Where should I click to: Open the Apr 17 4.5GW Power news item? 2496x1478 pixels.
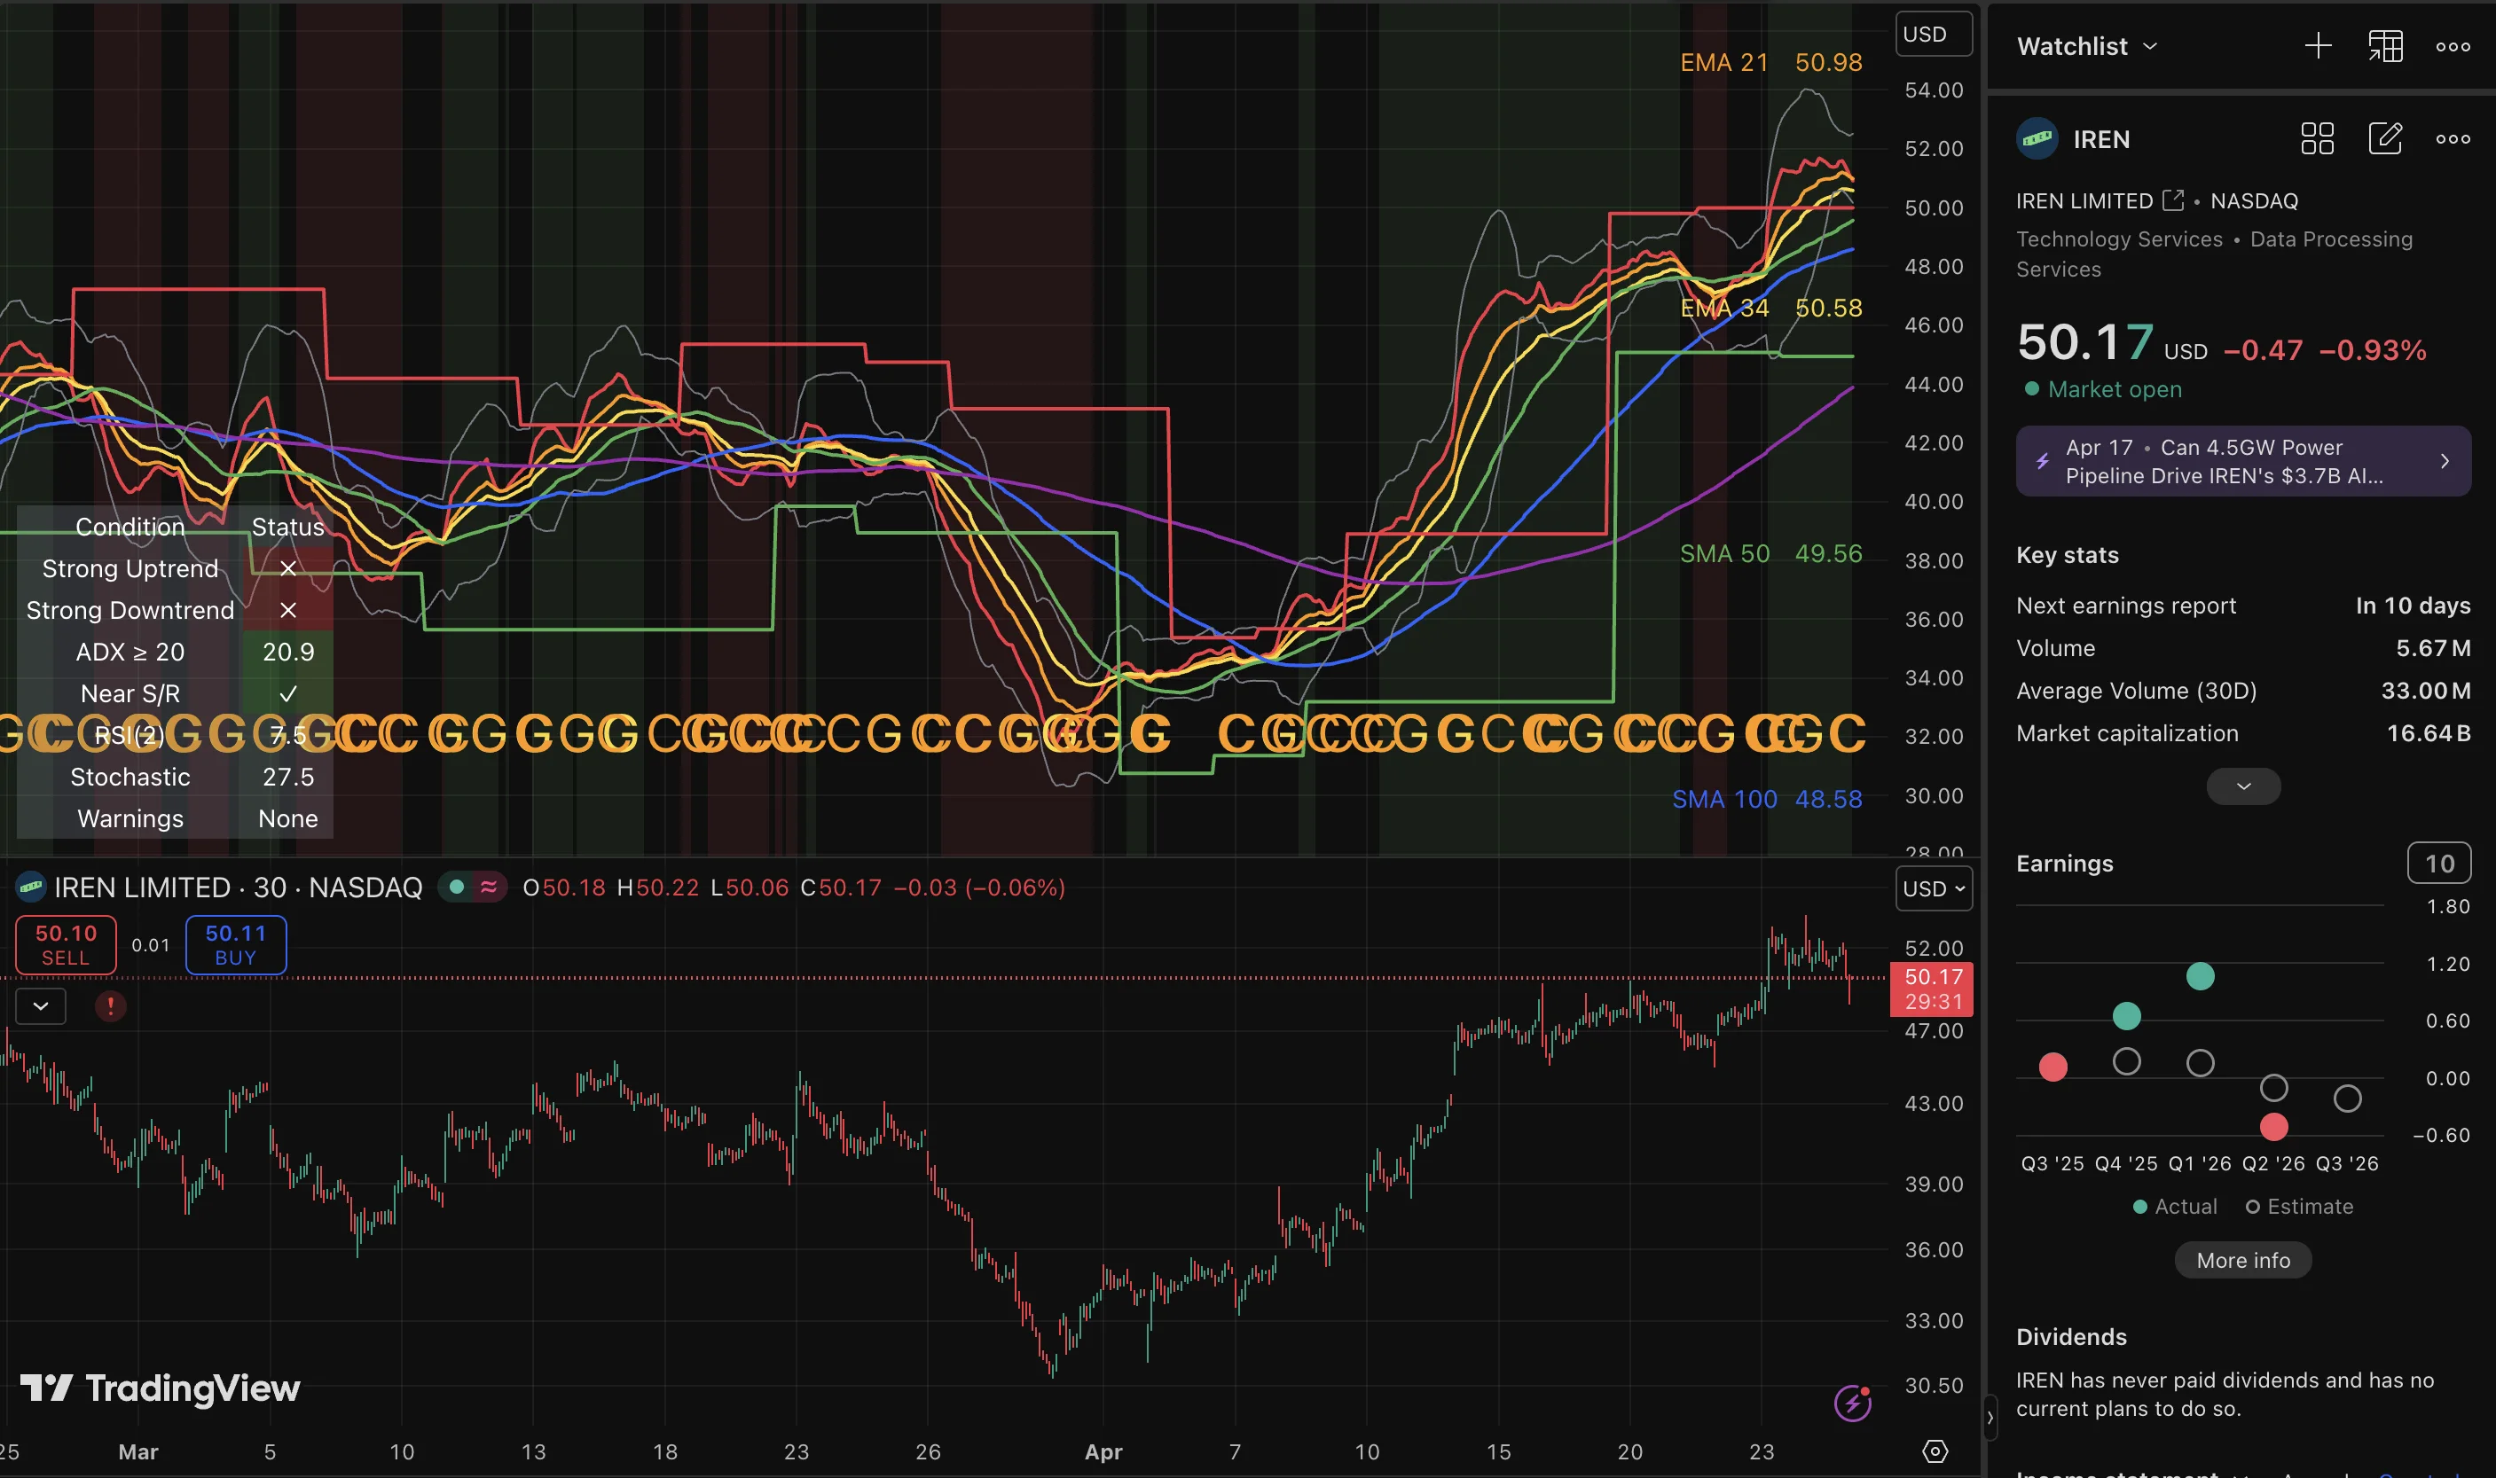click(x=2243, y=461)
